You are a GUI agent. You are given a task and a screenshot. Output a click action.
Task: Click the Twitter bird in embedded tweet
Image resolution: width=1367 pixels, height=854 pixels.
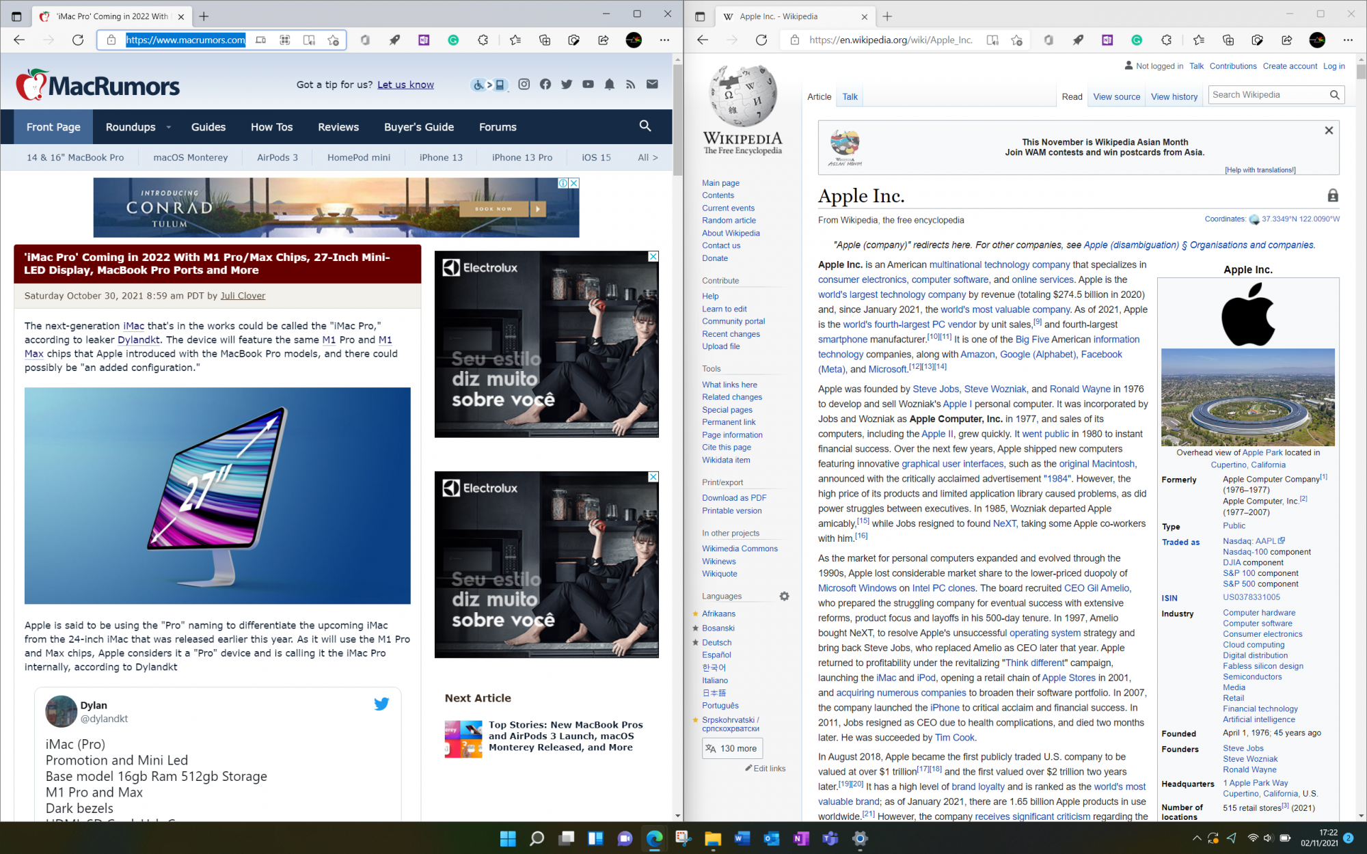pos(381,704)
